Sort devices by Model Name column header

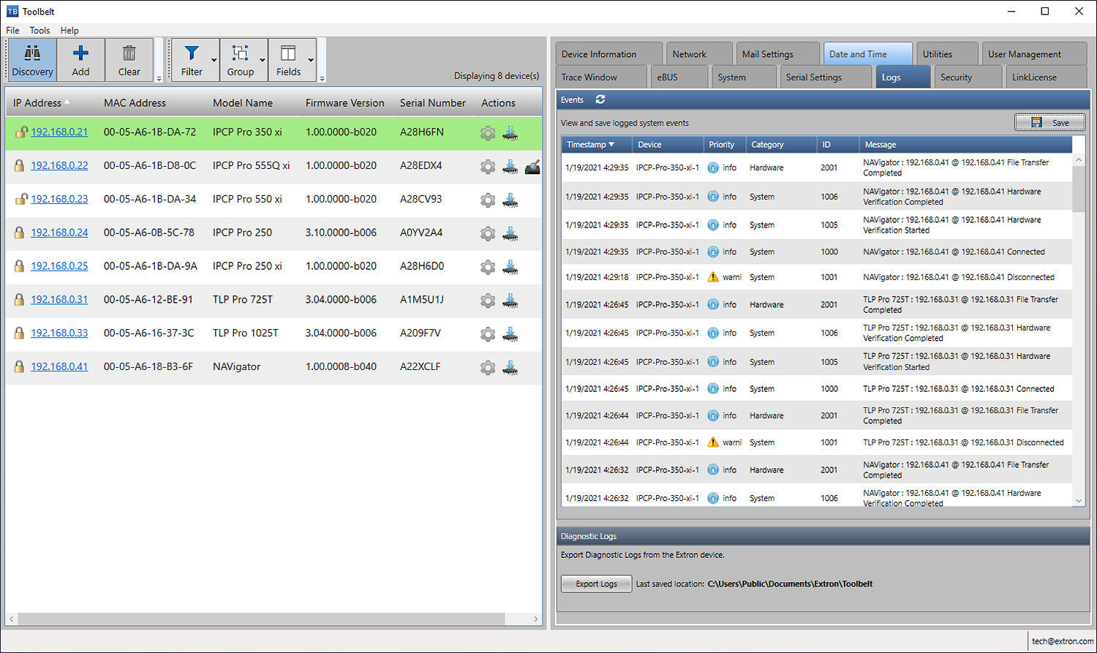click(x=243, y=103)
